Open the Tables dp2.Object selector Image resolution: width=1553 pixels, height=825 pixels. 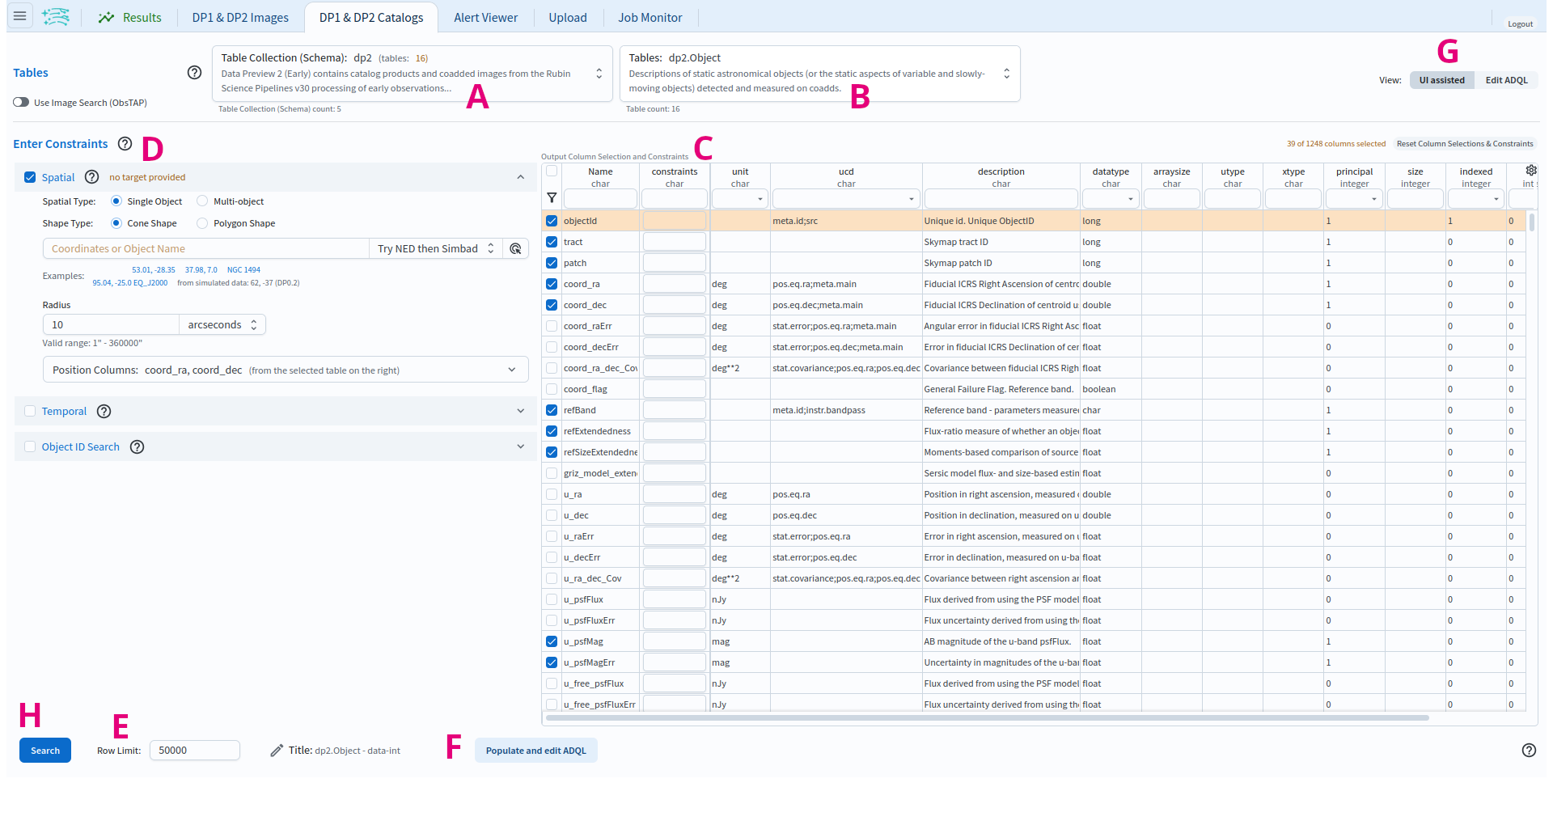coord(820,74)
